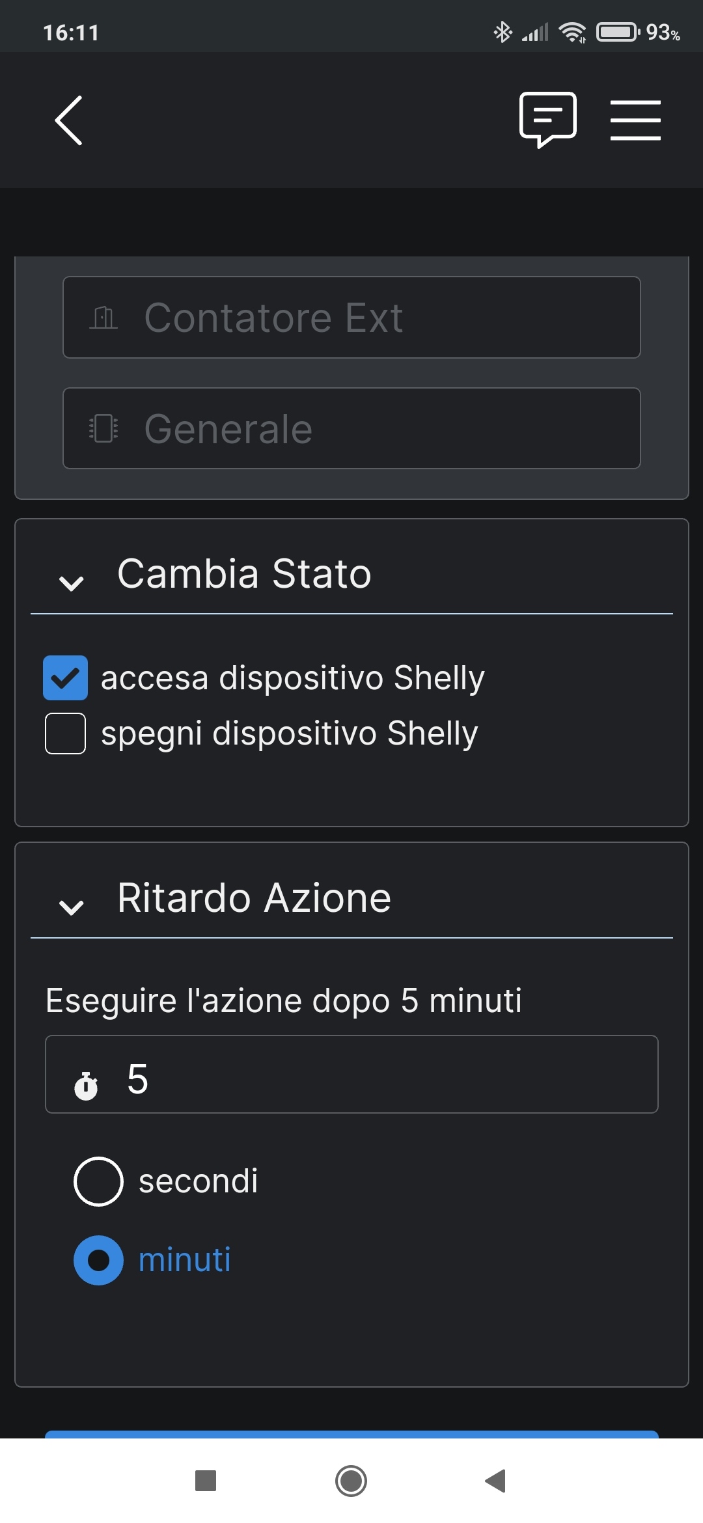Open the hamburger menu icon
The width and height of the screenshot is (703, 1523).
pos(635,120)
